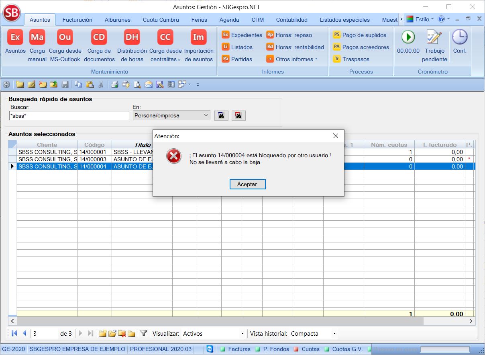This screenshot has width=485, height=355.
Task: Launch Carga desde MS-Outlook (Ou)
Action: [65, 37]
